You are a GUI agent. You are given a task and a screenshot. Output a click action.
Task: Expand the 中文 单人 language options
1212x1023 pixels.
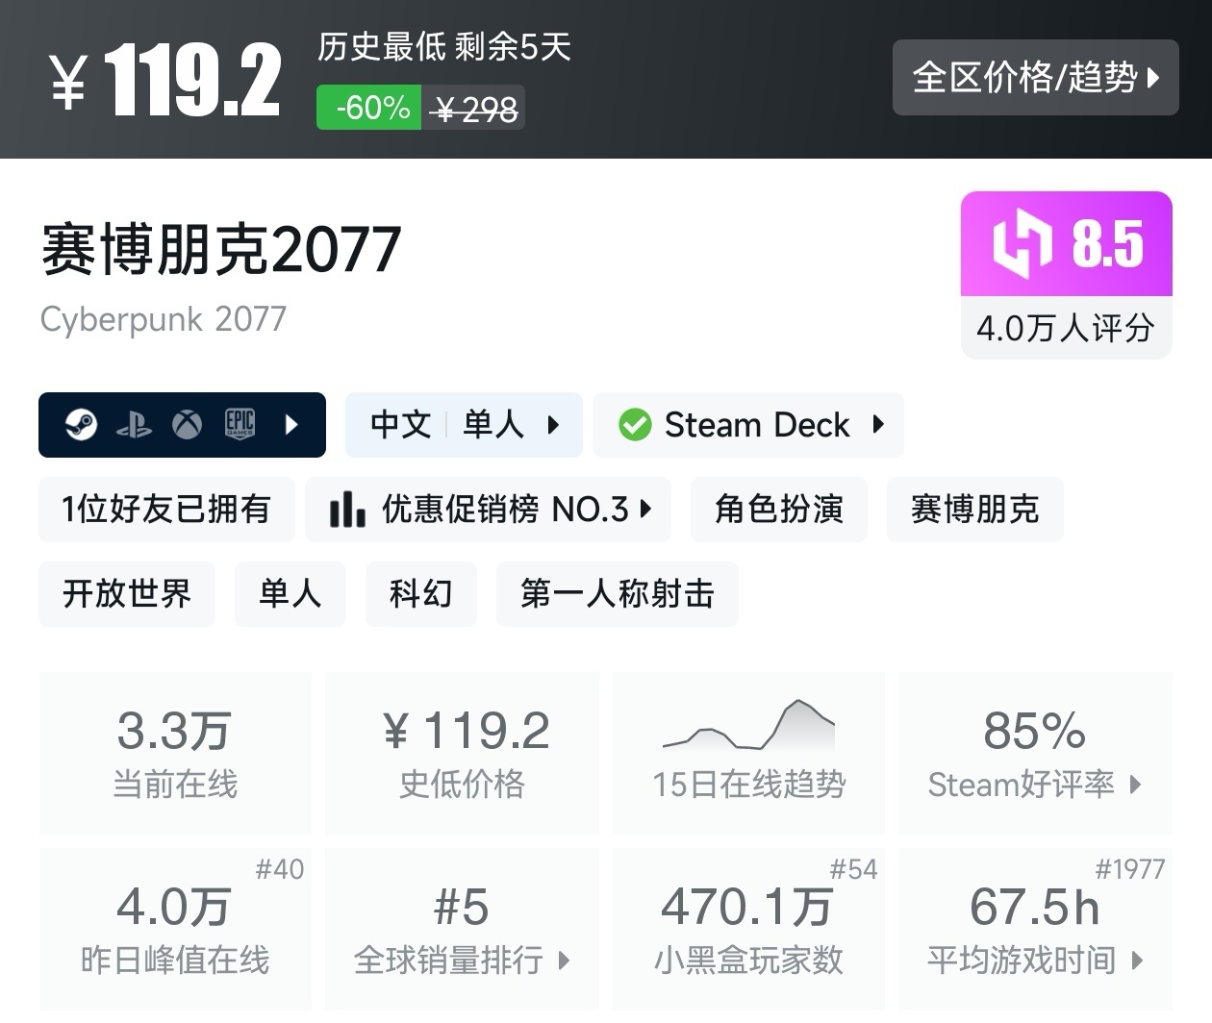464,424
